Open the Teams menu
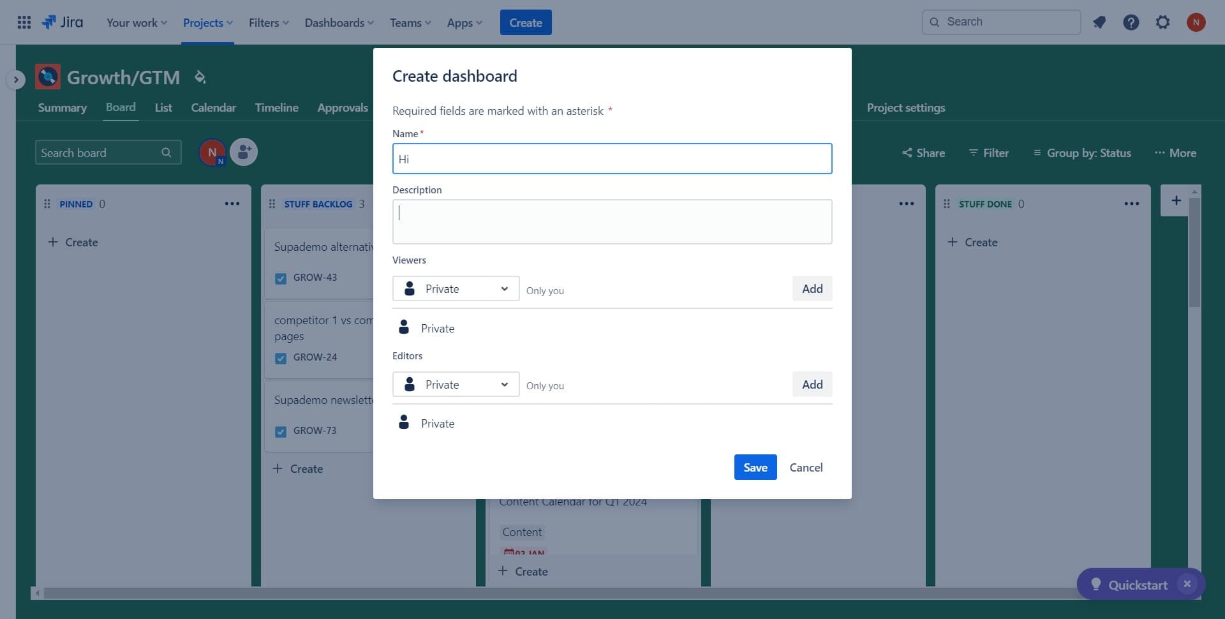Image resolution: width=1225 pixels, height=619 pixels. coord(409,22)
